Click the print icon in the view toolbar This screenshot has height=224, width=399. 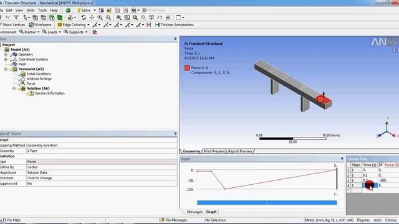pos(168,17)
